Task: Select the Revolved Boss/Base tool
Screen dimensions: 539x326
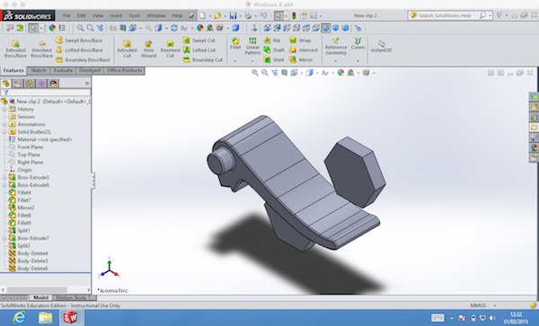Action: 41,48
